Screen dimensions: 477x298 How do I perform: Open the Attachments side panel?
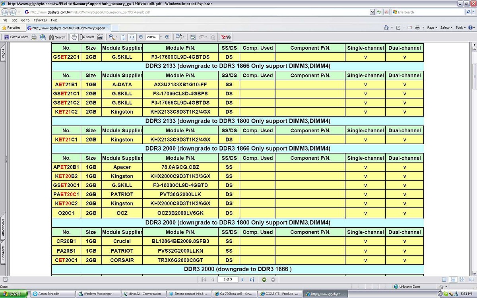point(3,228)
